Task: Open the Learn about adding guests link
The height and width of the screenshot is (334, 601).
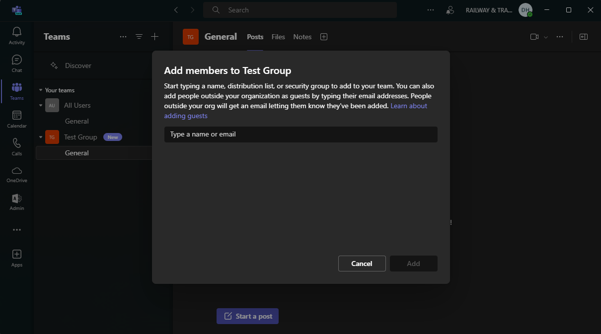Action: 296,111
